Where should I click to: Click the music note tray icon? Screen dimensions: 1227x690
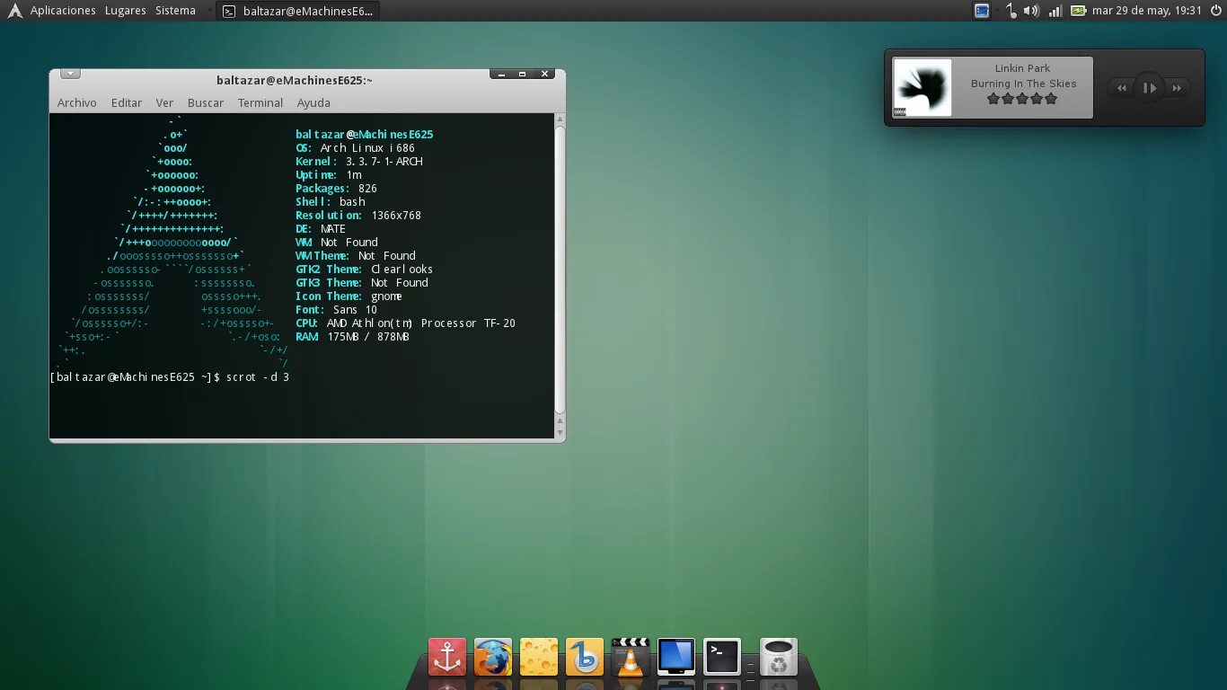[1011, 11]
